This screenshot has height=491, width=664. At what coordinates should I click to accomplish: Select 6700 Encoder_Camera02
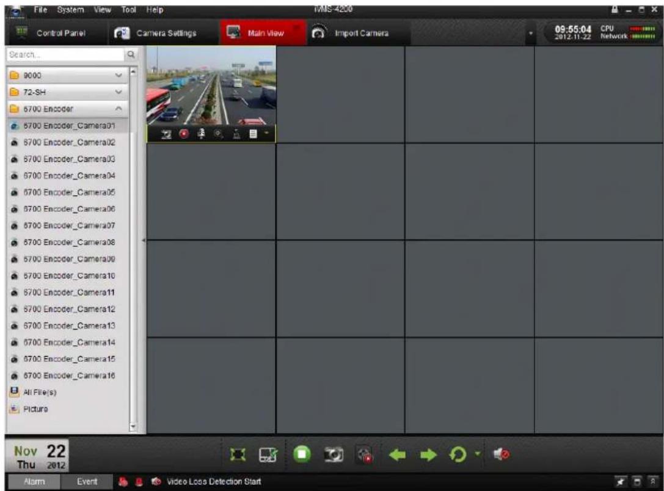coord(68,142)
